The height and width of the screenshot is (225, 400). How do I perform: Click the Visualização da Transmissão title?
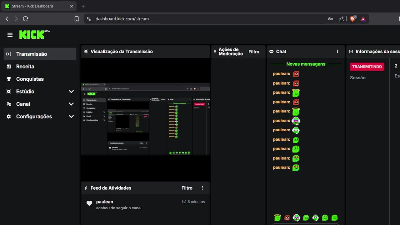(x=122, y=52)
